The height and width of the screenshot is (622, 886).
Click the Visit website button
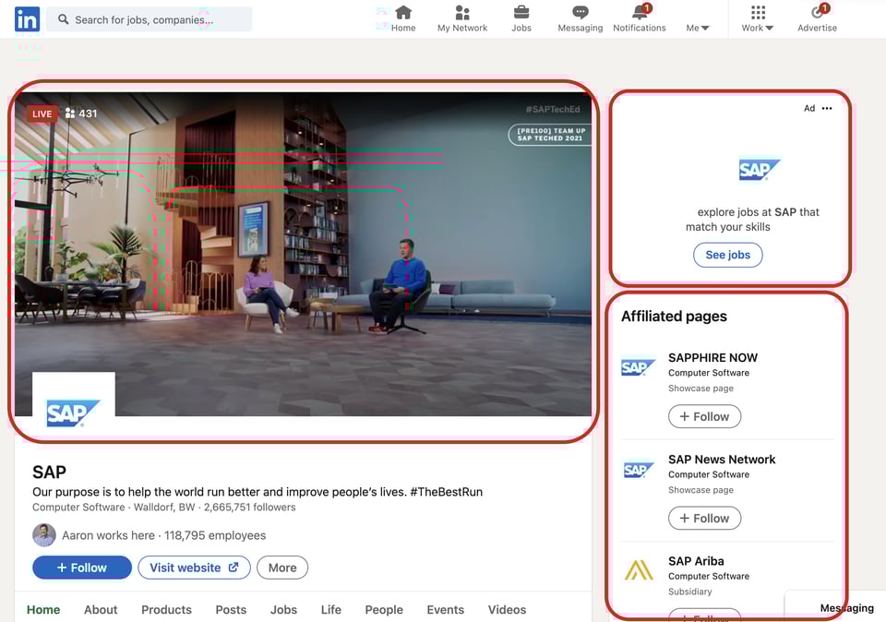click(194, 568)
